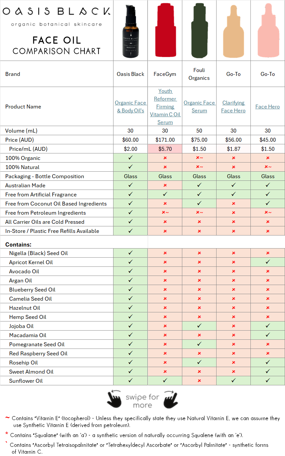Click Oasis Black's 100% Organic checkmark
The image size is (285, 456).
pyautogui.click(x=130, y=158)
